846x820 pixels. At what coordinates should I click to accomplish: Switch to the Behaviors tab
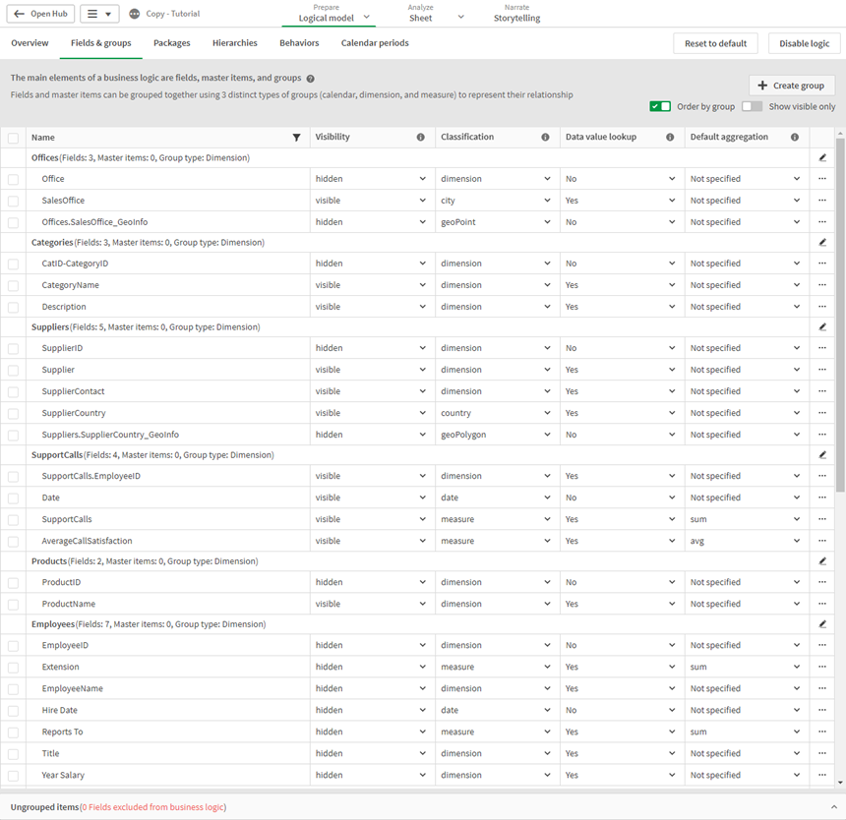pos(299,43)
